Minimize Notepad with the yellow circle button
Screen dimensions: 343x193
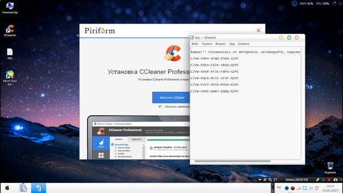coord(281,38)
